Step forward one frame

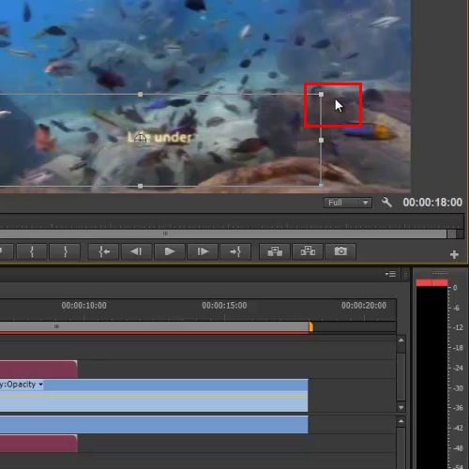pos(203,251)
